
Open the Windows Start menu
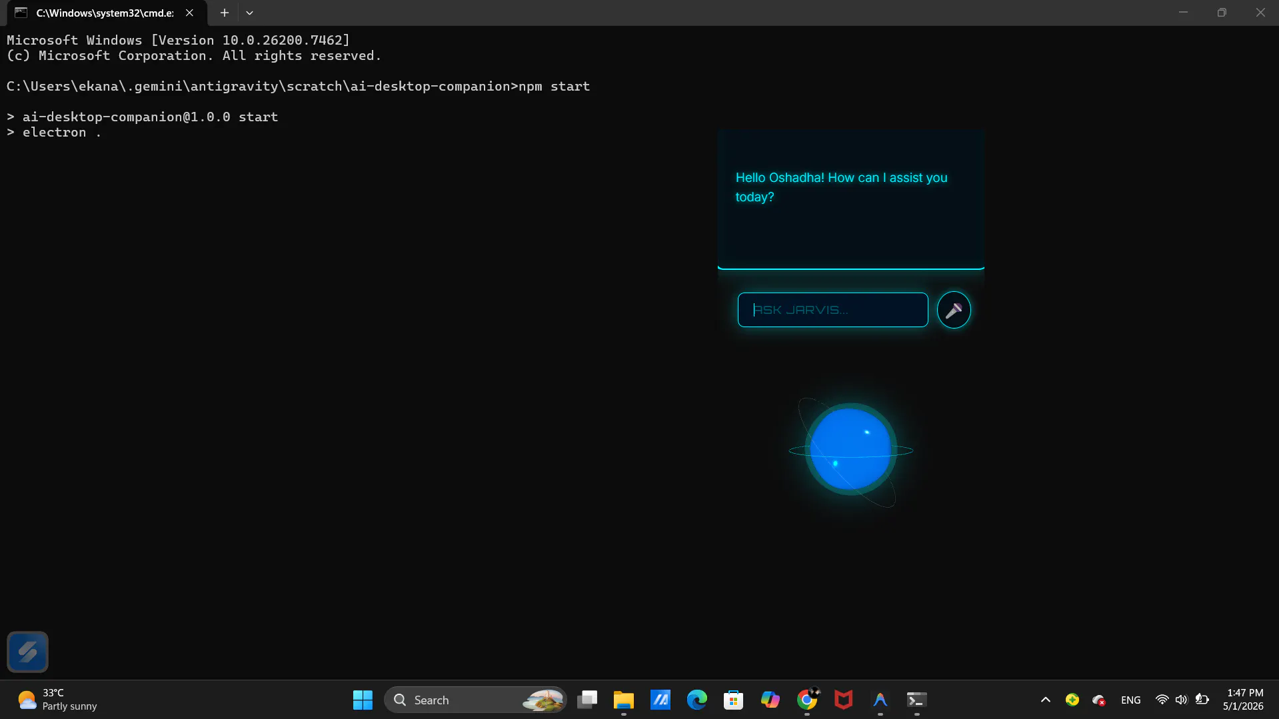(x=363, y=700)
